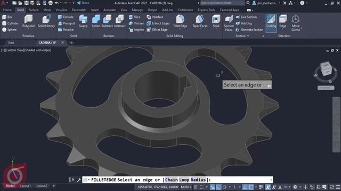The image size is (341, 191).
Task: Toggle Solid History
Action: click(46, 21)
